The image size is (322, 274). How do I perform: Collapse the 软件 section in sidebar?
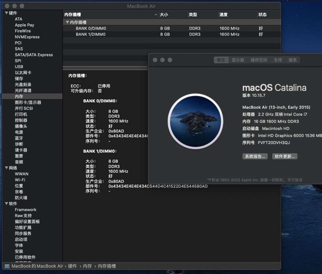point(6,204)
